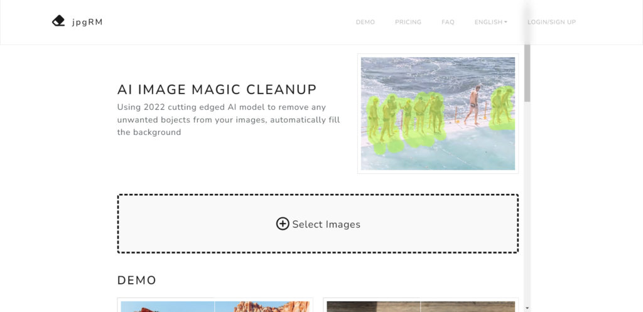Screen dimensions: 643x312
Task: Open the red rock demo thumbnail
Action: point(215,306)
